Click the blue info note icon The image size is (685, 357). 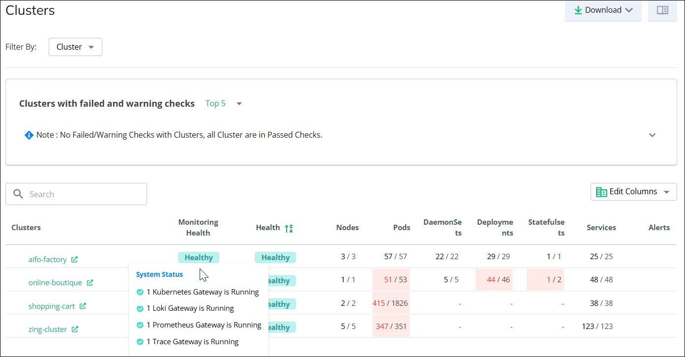tap(29, 135)
